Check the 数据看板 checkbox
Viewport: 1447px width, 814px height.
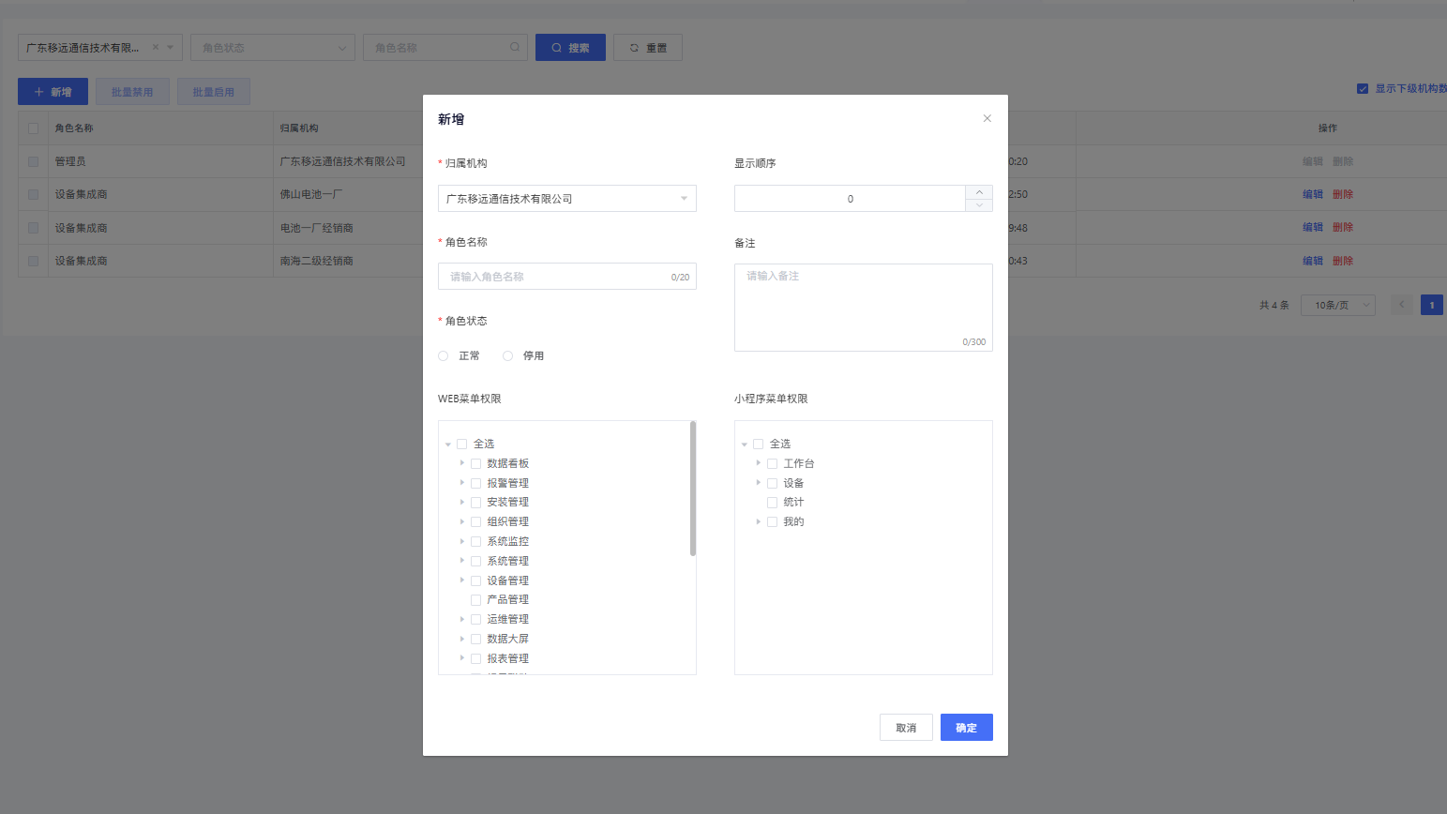[476, 464]
